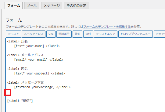This screenshot has width=165, height=112.
Task: Insert a 日付 field tag
Action: tap(88, 34)
